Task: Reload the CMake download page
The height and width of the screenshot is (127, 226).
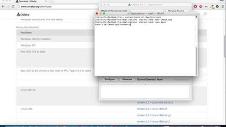Action: point(13,6)
